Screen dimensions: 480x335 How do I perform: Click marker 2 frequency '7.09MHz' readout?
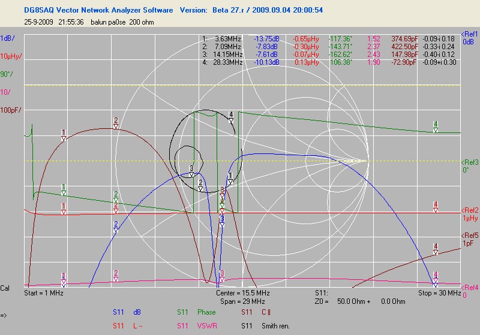coord(228,47)
